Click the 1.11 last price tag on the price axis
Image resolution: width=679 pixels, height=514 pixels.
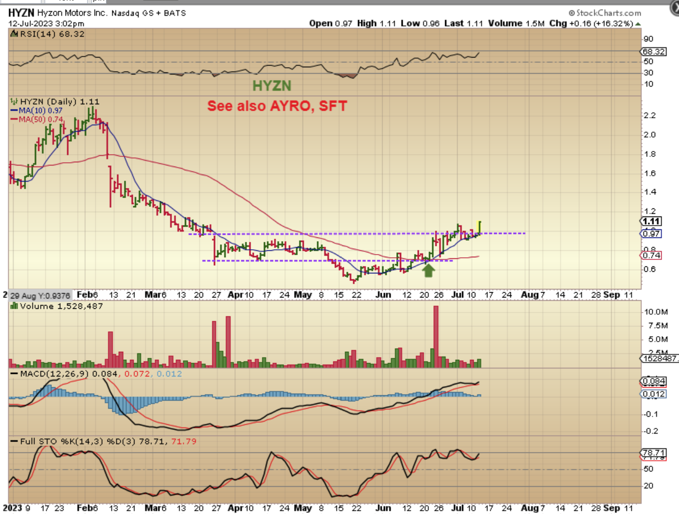651,221
